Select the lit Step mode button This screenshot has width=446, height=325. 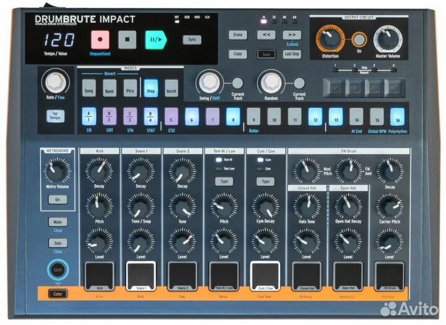click(x=151, y=88)
